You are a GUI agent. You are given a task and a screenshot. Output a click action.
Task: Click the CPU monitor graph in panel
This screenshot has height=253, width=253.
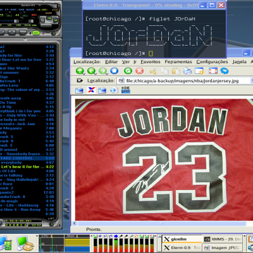click(51, 244)
